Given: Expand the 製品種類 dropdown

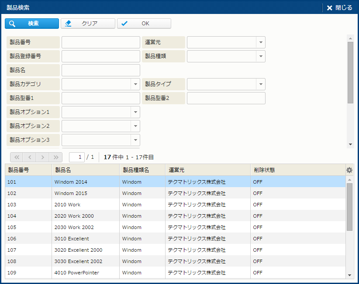Looking at the screenshot, I should [x=260, y=56].
